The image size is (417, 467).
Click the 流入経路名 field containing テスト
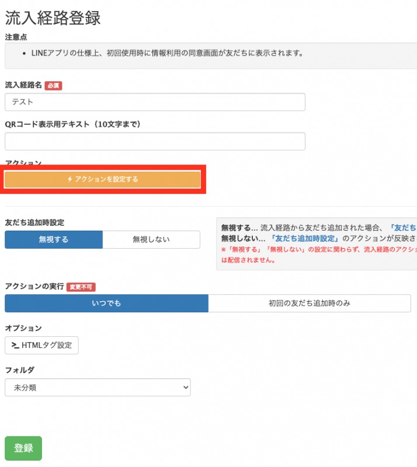[x=155, y=102]
